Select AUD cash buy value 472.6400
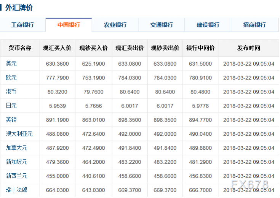The image size is (280, 198). click(x=93, y=134)
